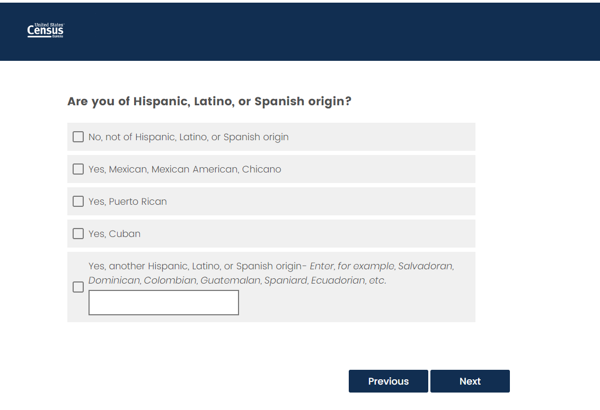
Task: Select the Cuban checkbox
Action: click(78, 234)
